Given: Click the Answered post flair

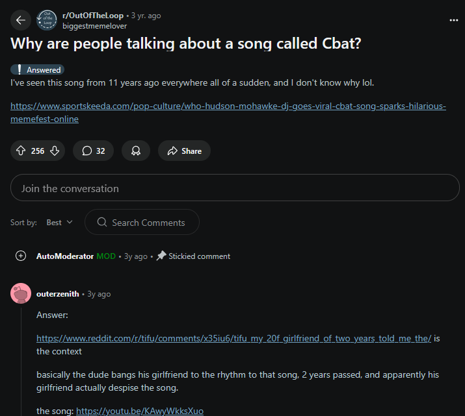Looking at the screenshot, I should (x=38, y=69).
